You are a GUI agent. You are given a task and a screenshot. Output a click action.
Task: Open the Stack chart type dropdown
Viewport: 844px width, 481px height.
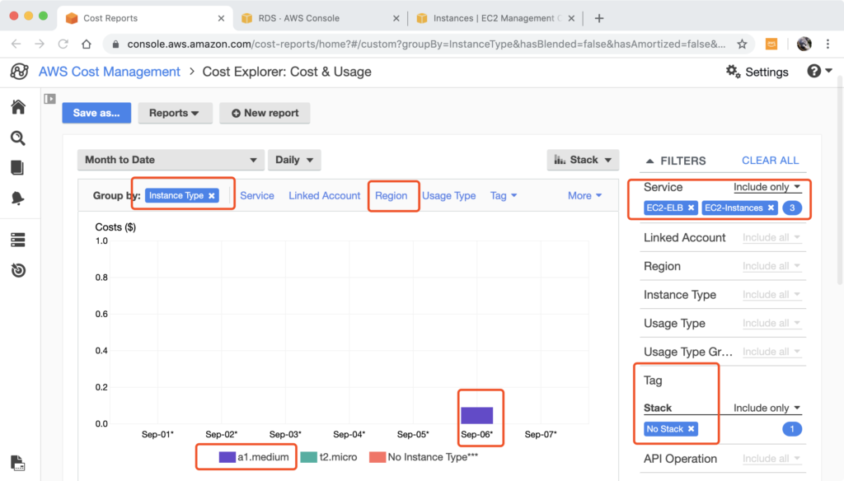[x=583, y=160]
